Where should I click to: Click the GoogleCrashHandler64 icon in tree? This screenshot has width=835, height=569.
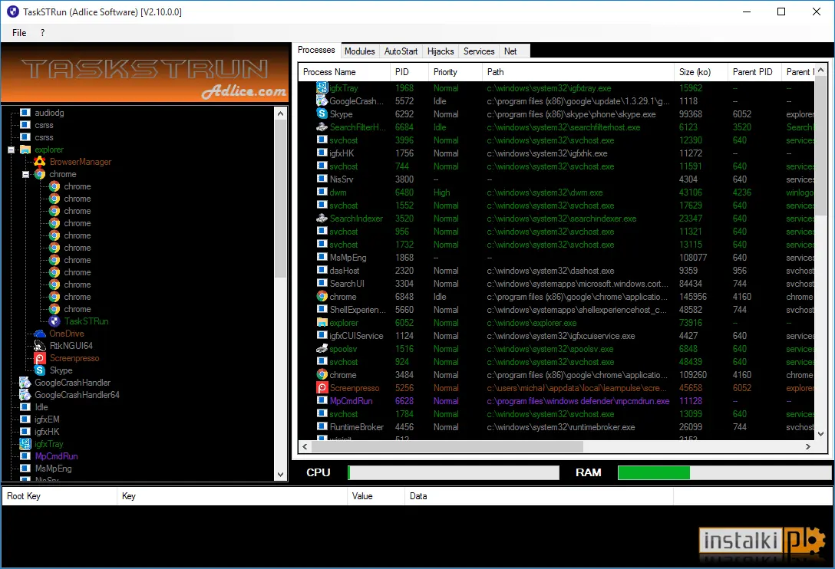point(25,395)
